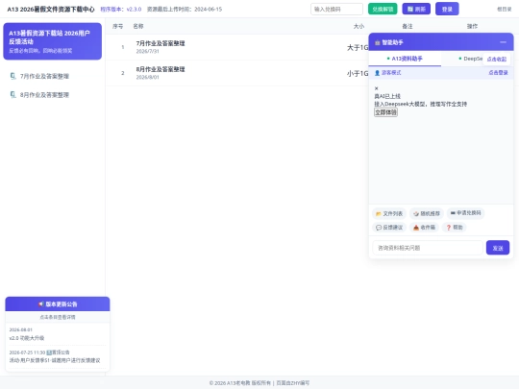Dismiss the 真AI已上线 notice with ×
519x389 pixels.
pos(377,88)
